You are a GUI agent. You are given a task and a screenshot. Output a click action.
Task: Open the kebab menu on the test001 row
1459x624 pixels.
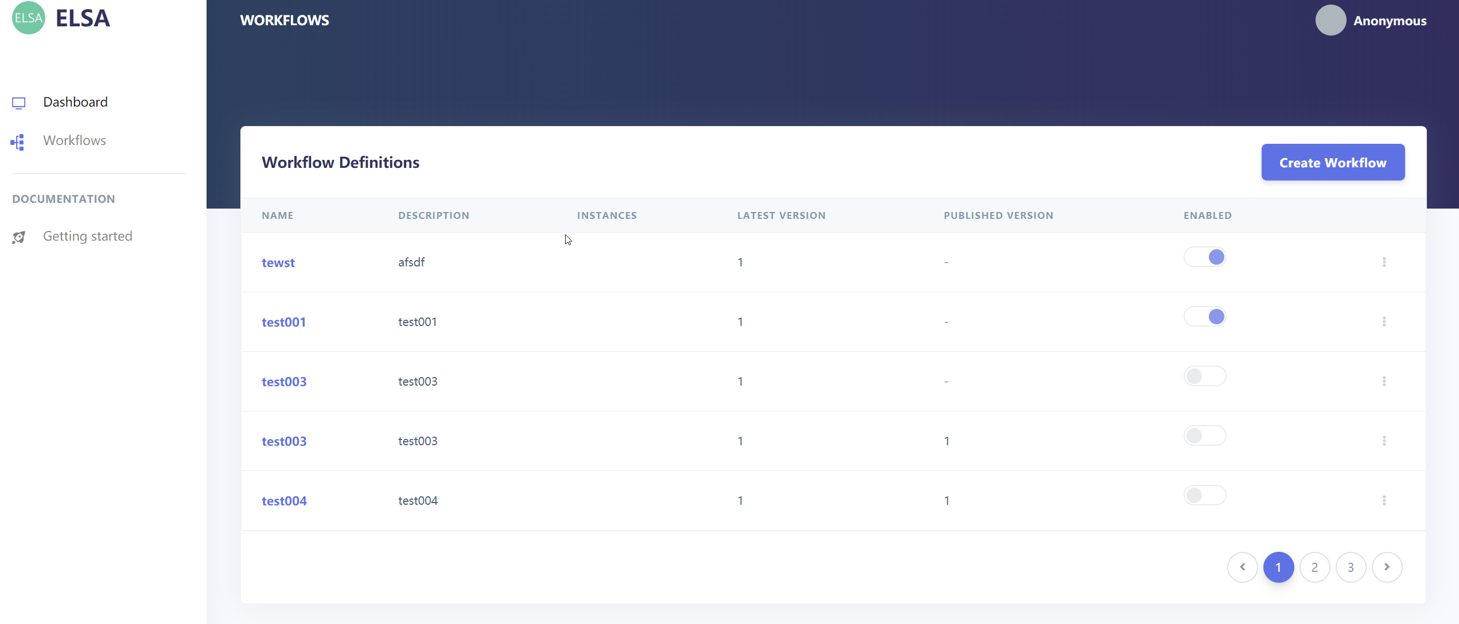coord(1384,321)
